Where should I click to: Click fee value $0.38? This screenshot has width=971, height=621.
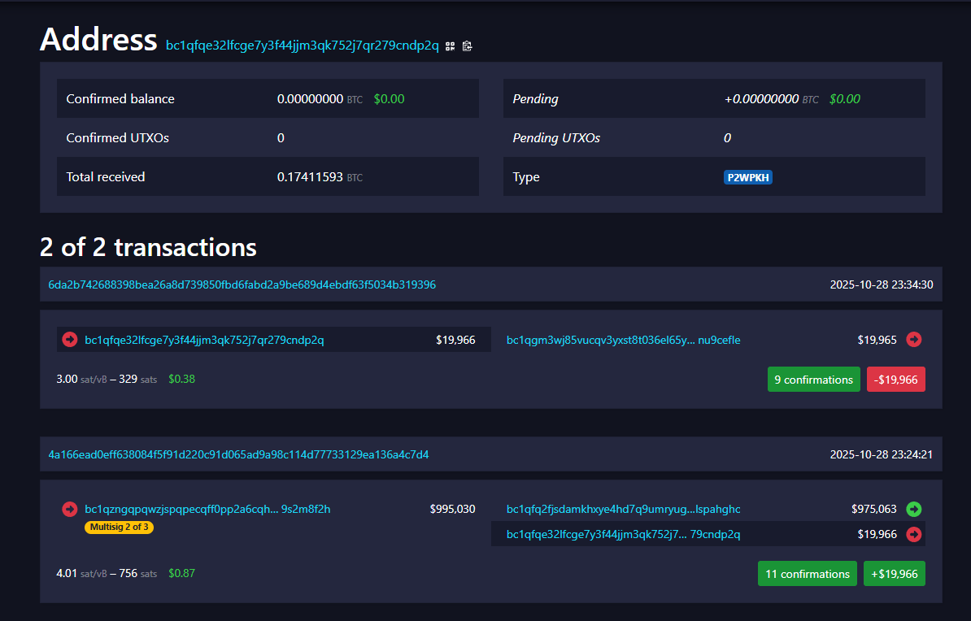click(181, 379)
